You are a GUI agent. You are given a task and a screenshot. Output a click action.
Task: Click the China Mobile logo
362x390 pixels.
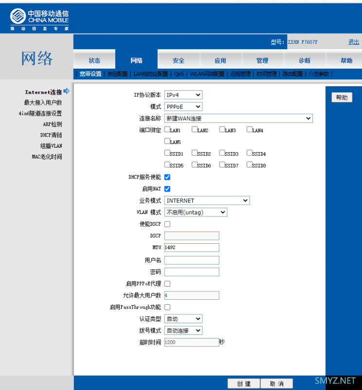tap(39, 19)
